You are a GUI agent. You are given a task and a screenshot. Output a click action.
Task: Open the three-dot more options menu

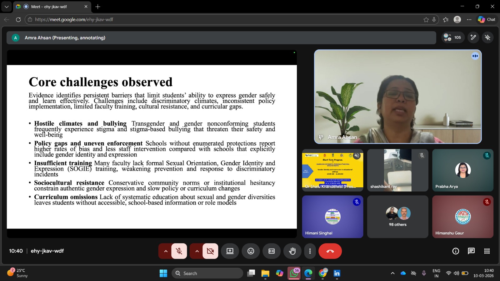310,251
